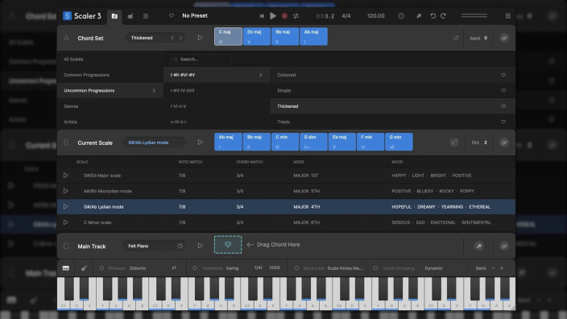The height and width of the screenshot is (319, 567).
Task: Toggle the Chord Set link icon
Action: click(x=503, y=38)
